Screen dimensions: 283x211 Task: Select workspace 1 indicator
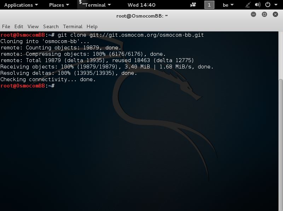(x=209, y=5)
